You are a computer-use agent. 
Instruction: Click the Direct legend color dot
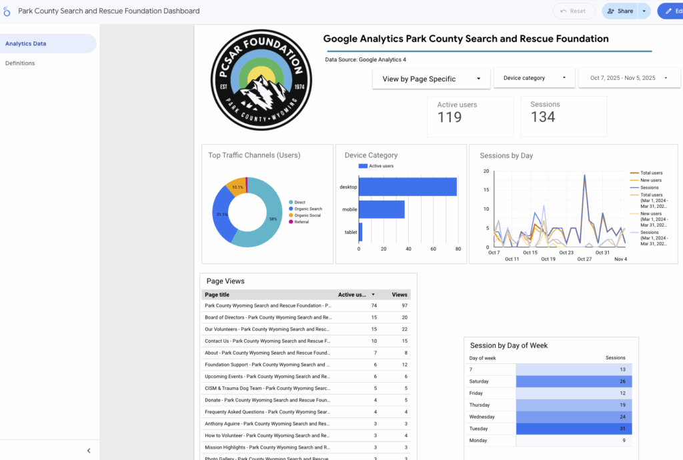291,202
